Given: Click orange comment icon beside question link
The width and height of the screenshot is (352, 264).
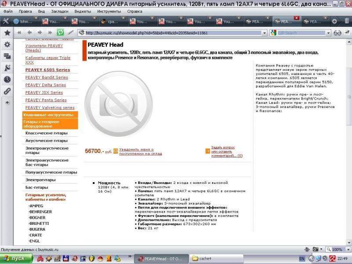Looking at the screenshot, I should point(208,151).
